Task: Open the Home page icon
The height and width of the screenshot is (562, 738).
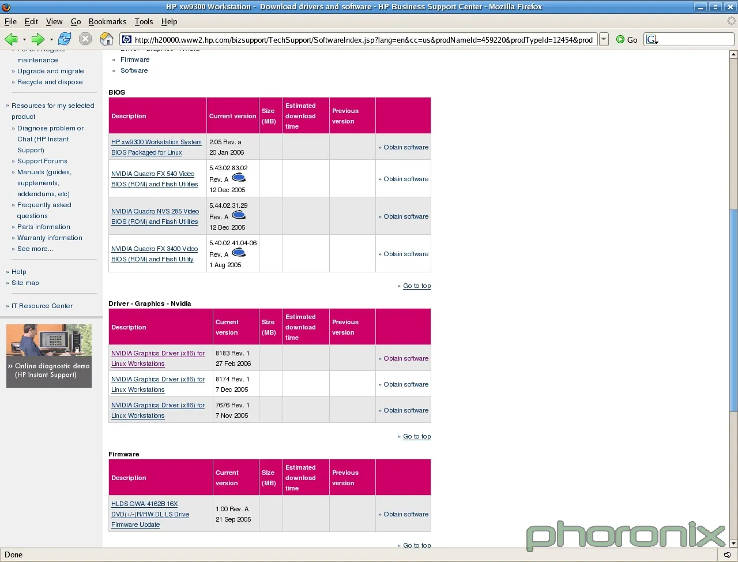Action: click(x=107, y=39)
